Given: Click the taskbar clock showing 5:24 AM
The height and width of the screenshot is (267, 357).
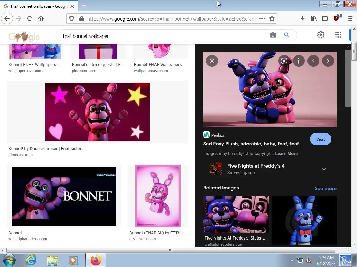Looking at the screenshot, I should (x=326, y=260).
